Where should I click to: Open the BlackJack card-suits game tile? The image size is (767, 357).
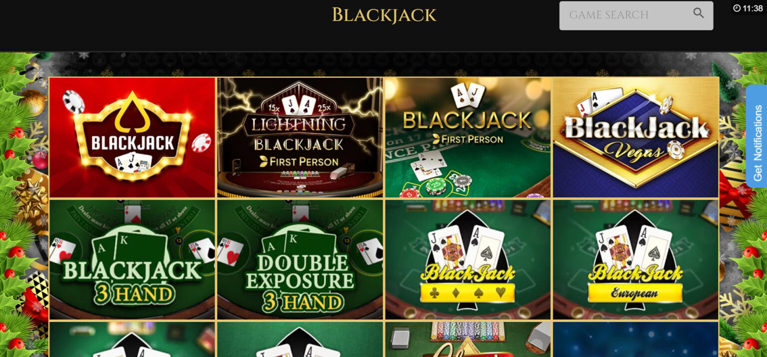pyautogui.click(x=468, y=260)
